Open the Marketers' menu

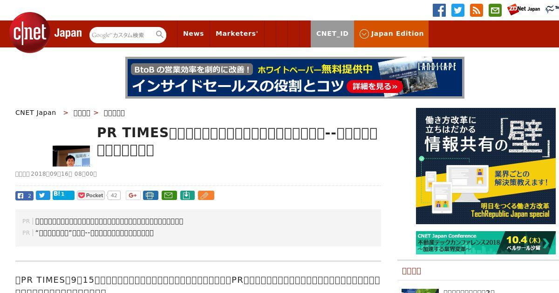pyautogui.click(x=237, y=33)
